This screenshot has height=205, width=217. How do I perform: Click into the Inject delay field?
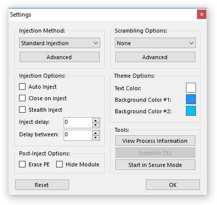click(x=78, y=123)
